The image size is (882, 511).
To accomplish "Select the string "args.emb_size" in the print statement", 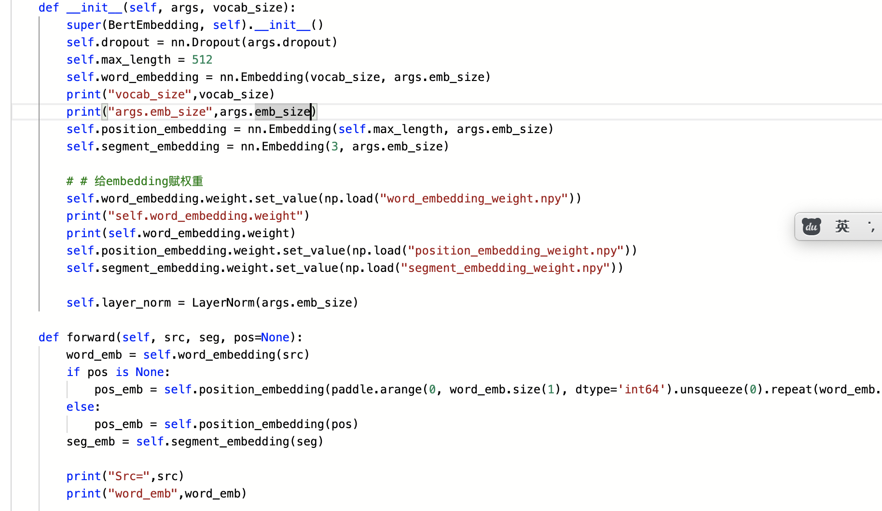I will tap(160, 111).
